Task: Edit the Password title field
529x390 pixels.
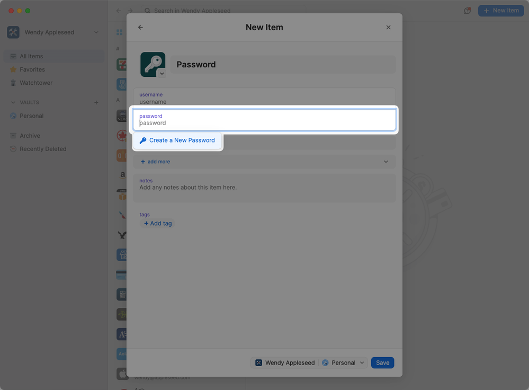Action: pyautogui.click(x=283, y=65)
